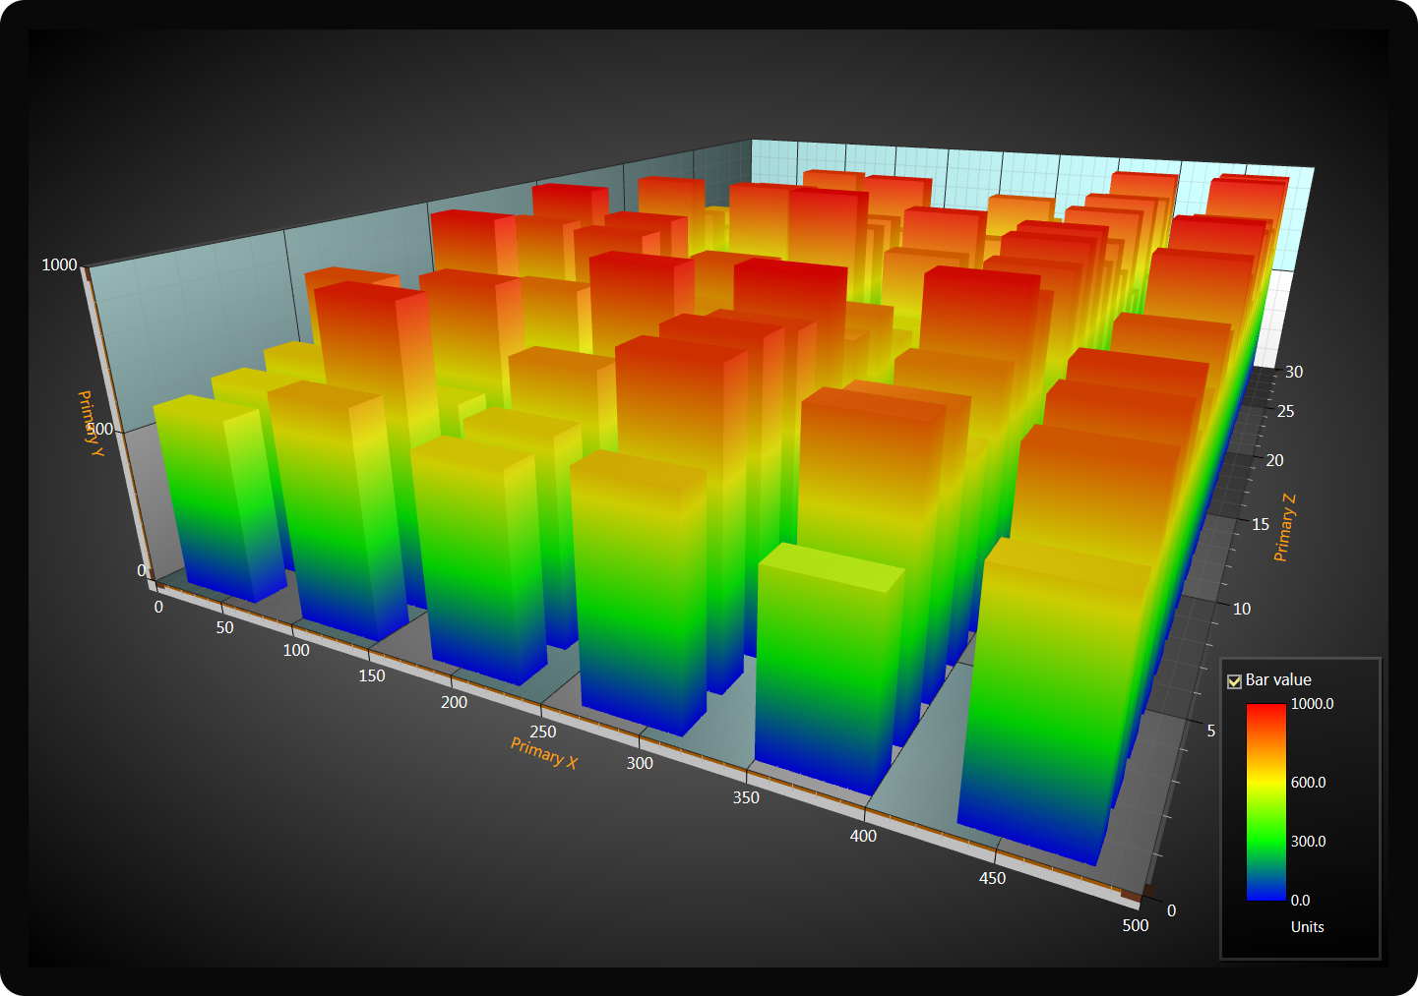Click the Primary Y axis title
Viewport: 1418px width, 996px height.
pos(90,423)
